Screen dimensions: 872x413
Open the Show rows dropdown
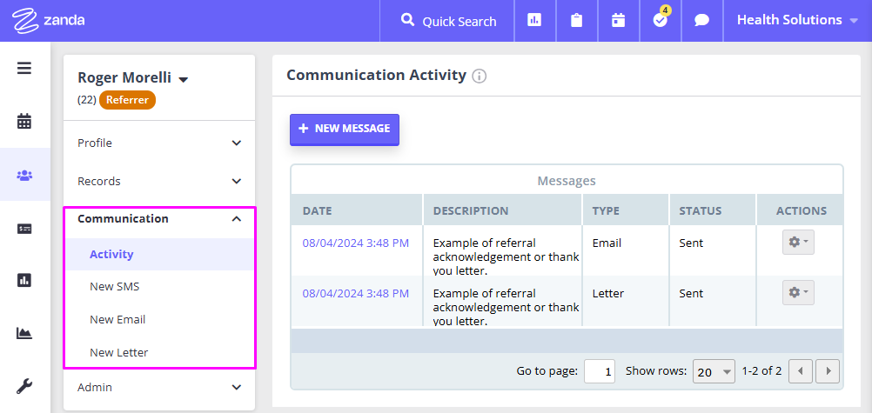(x=714, y=371)
